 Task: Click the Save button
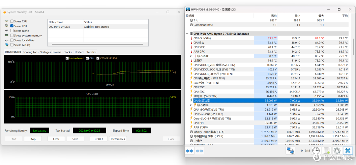coord(75,139)
